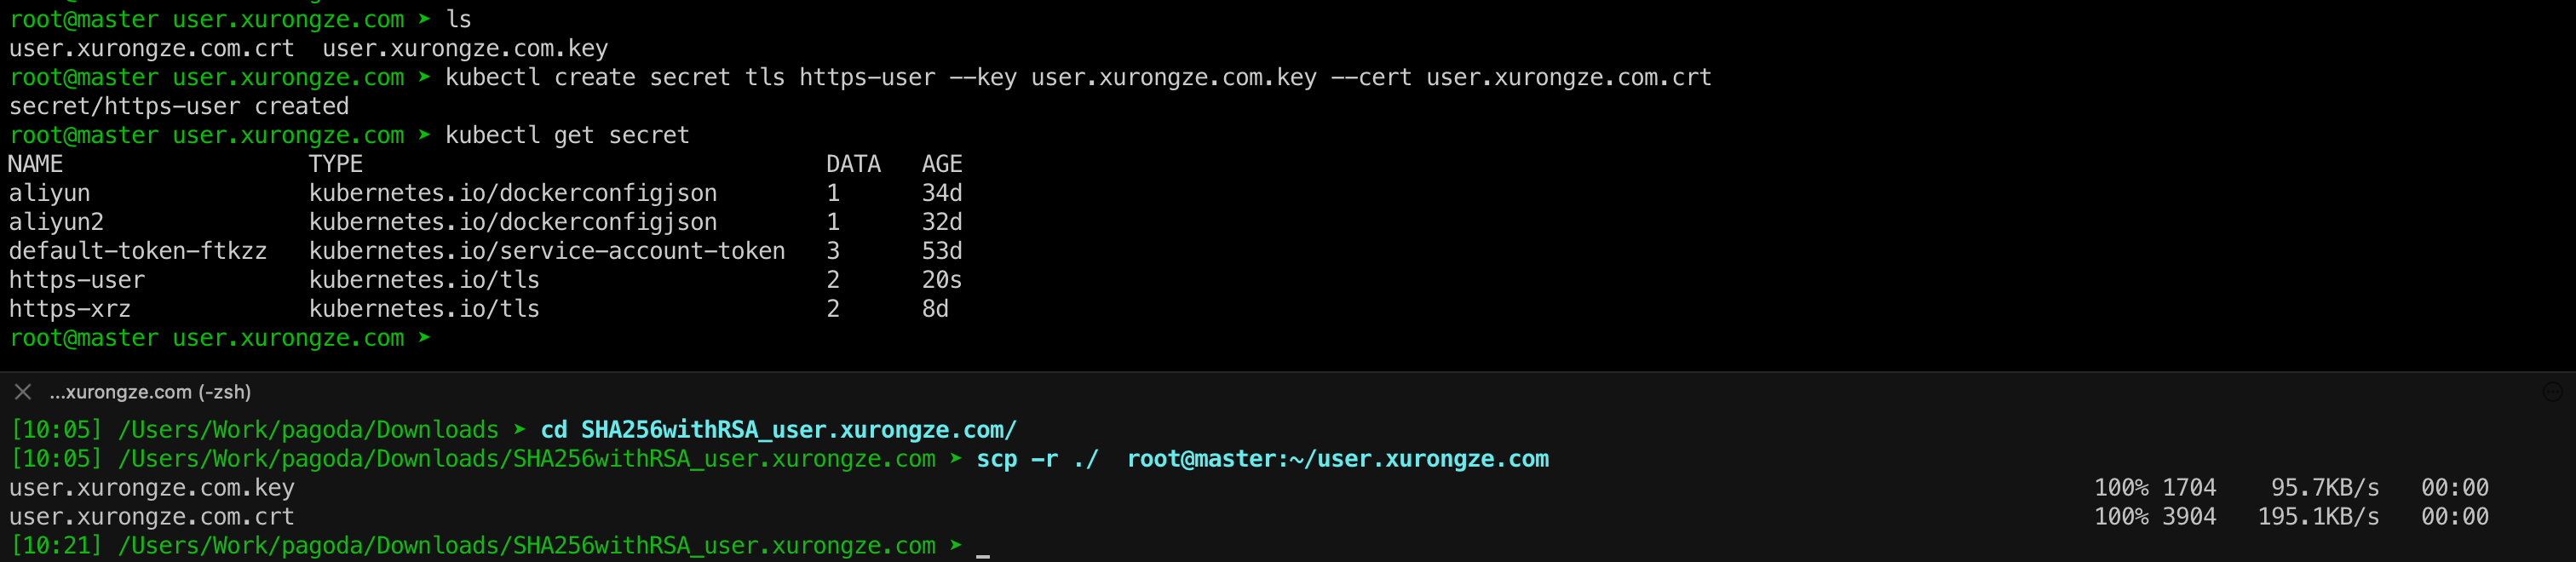Close the xurongze.com zsh pane
This screenshot has height=562, width=2576.
point(23,392)
